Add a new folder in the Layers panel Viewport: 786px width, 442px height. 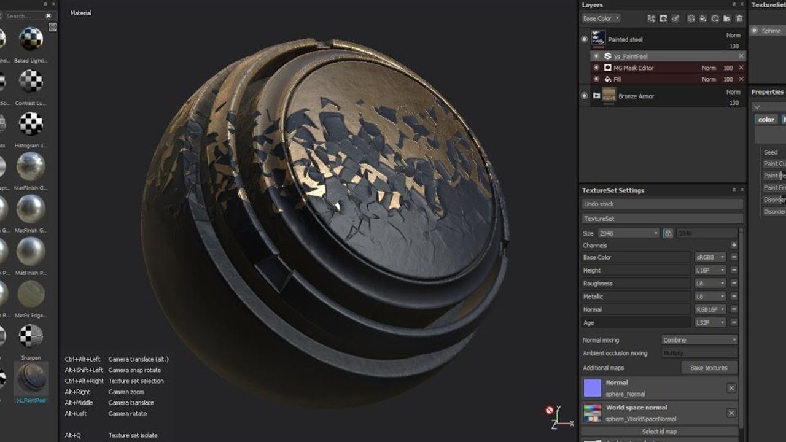[727, 18]
